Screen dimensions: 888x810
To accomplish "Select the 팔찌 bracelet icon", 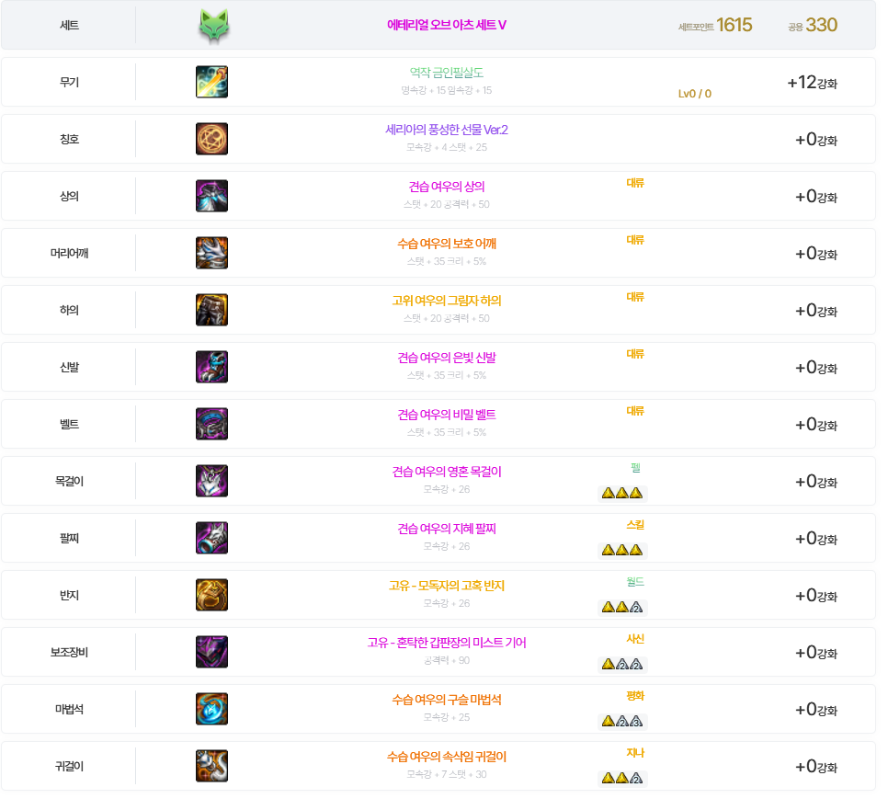I will click(211, 538).
